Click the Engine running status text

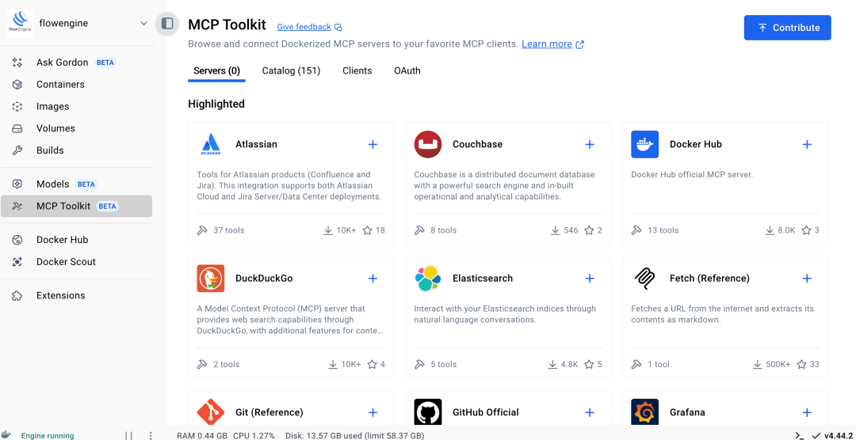point(48,435)
